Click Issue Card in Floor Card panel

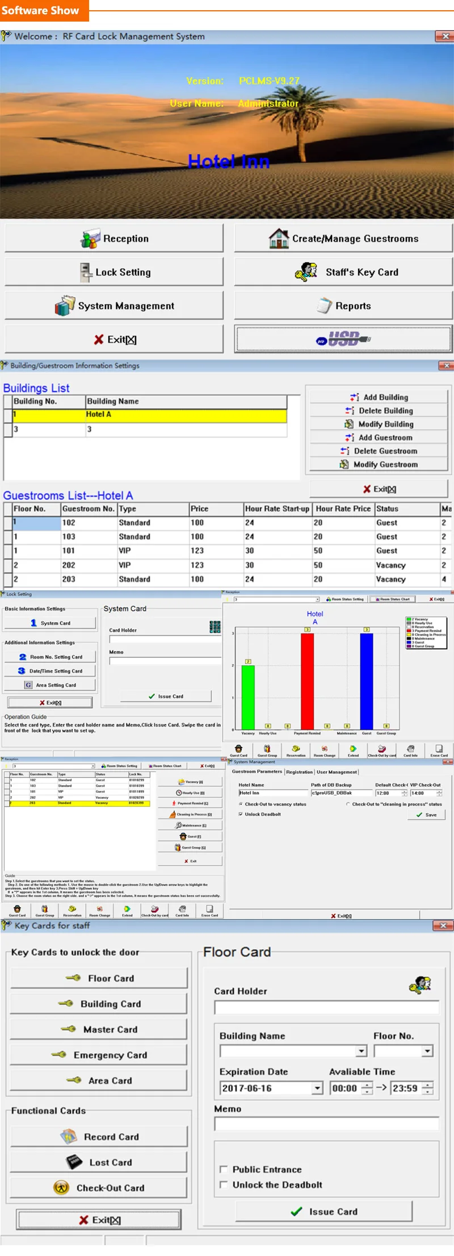pos(324,1211)
